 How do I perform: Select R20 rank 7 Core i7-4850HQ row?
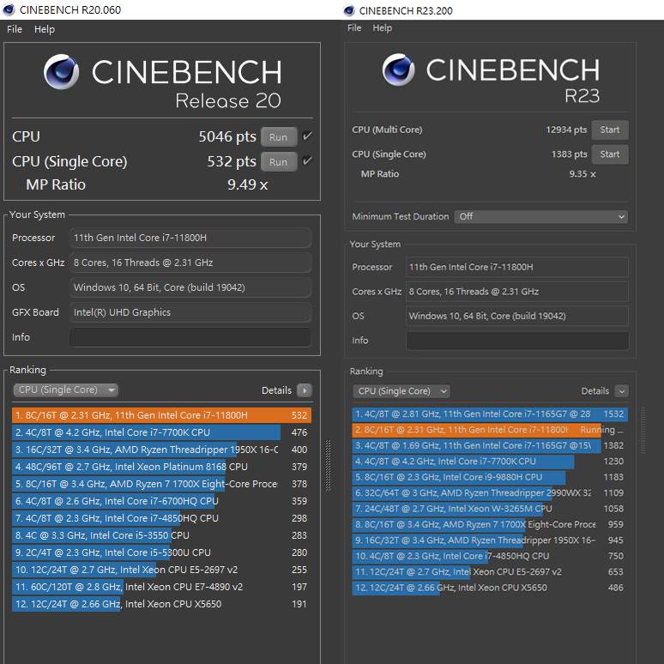coord(161,518)
